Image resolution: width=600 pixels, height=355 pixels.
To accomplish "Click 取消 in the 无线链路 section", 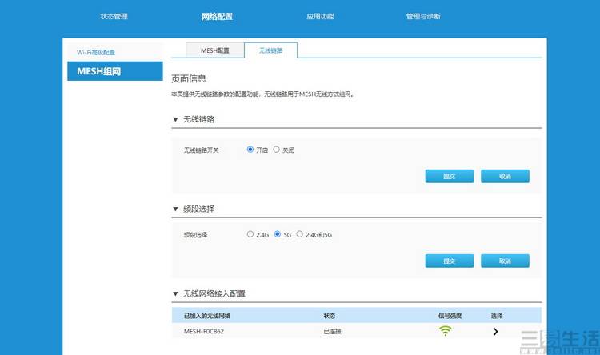I will coord(505,176).
